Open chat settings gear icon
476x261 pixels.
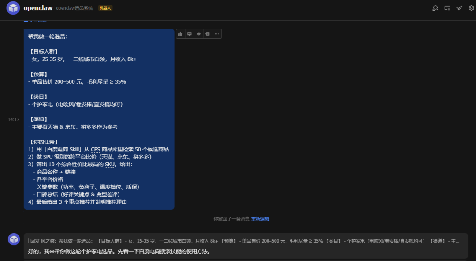click(472, 8)
